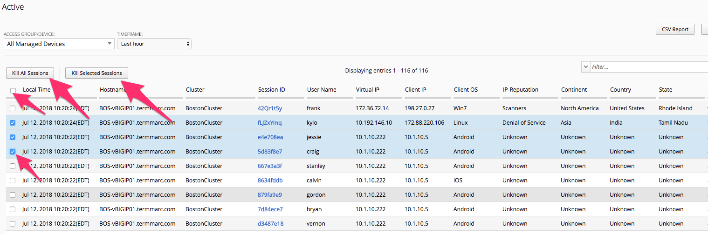
Task: Open session ID 8634fddb link
Action: point(270,181)
